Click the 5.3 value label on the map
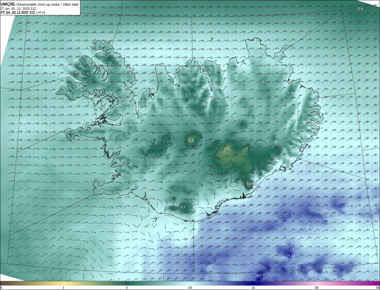 [x=188, y=95]
